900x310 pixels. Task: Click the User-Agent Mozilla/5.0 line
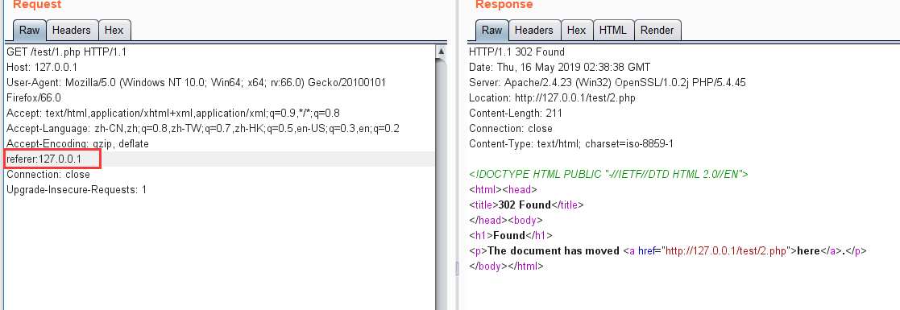pyautogui.click(x=196, y=83)
